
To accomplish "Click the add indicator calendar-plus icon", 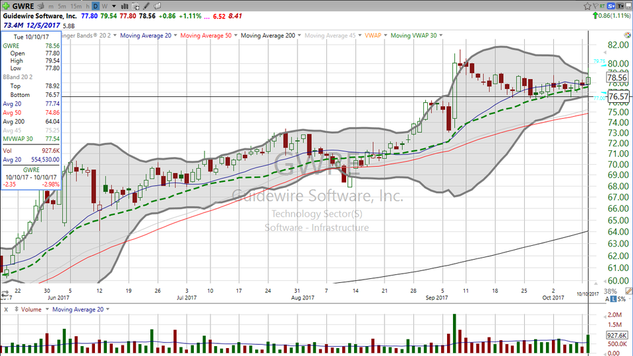I will (x=136, y=6).
